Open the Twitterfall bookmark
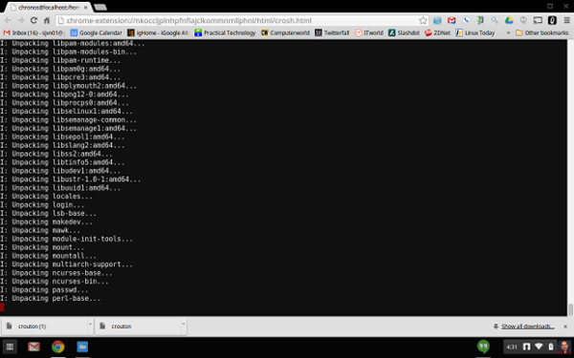This screenshot has height=358, width=574. click(332, 32)
